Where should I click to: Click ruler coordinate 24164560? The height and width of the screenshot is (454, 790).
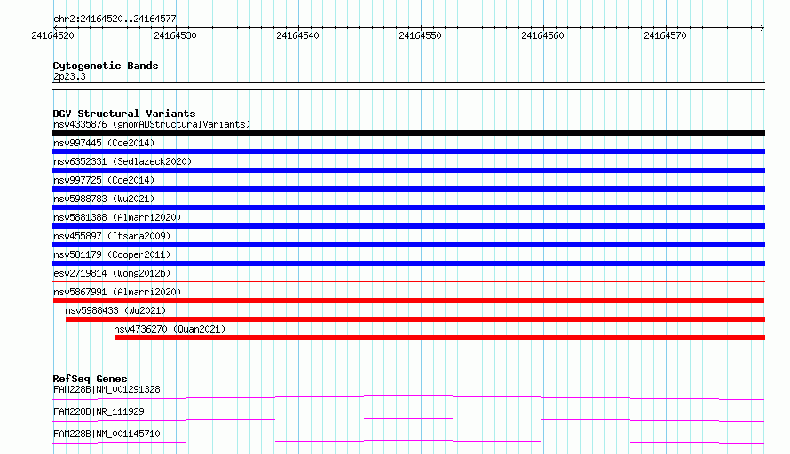point(542,35)
